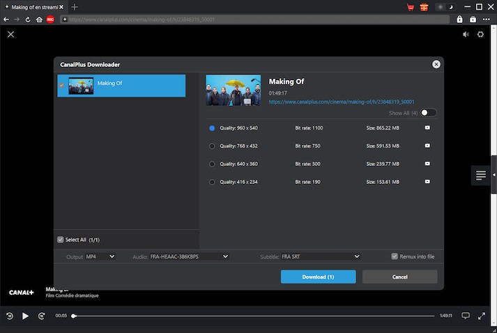Reload the page with the refresh icon
The image size is (497, 333).
[x=28, y=20]
